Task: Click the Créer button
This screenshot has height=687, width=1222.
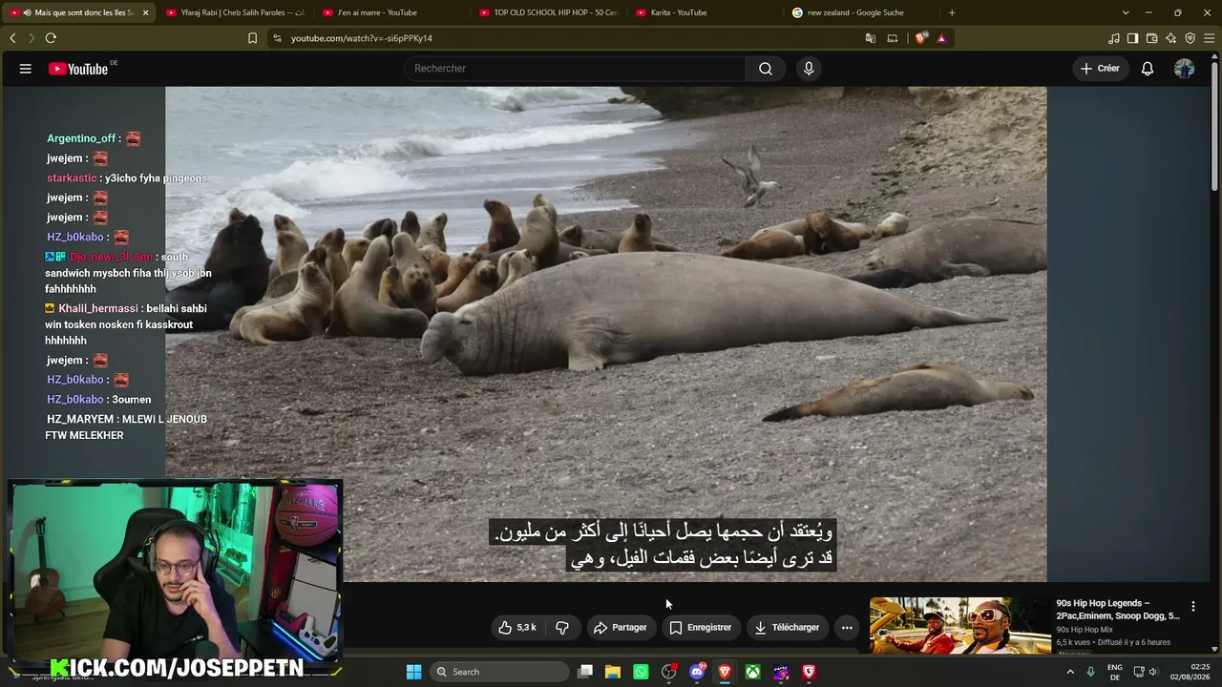Action: coord(1100,69)
